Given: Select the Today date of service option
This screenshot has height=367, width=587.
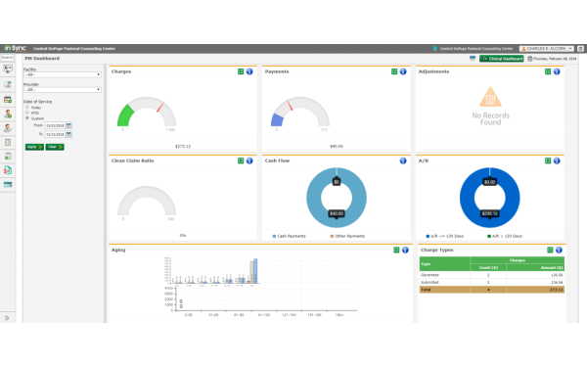Looking at the screenshot, I should 27,107.
